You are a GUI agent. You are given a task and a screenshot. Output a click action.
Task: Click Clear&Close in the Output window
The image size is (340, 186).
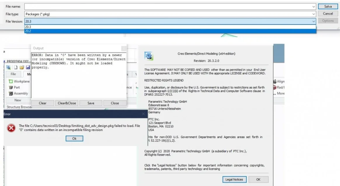click(67, 103)
